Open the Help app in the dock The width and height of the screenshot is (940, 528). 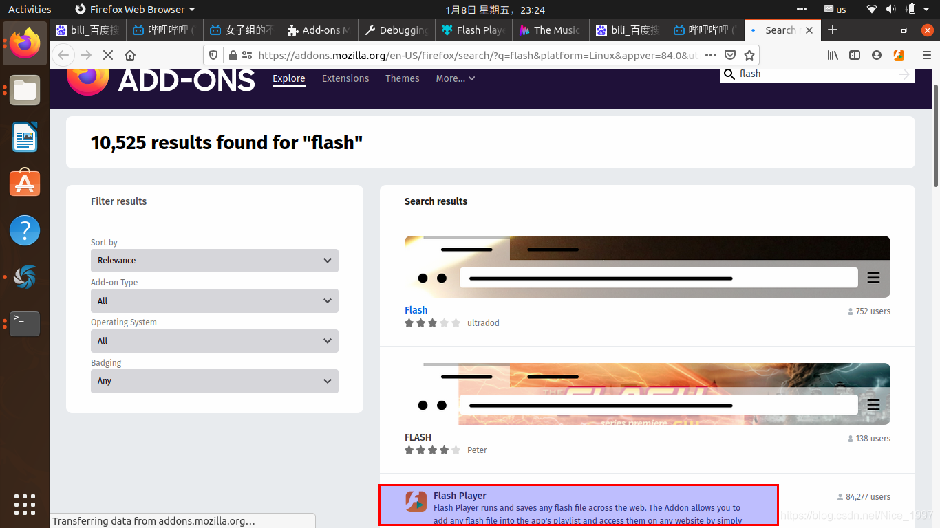25,230
